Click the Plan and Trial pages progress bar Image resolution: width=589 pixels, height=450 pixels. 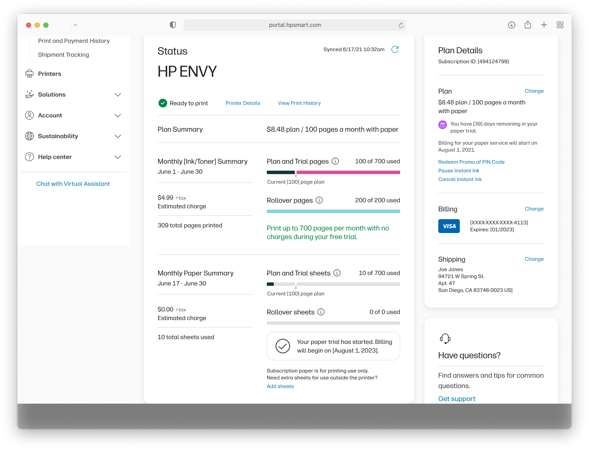[333, 172]
